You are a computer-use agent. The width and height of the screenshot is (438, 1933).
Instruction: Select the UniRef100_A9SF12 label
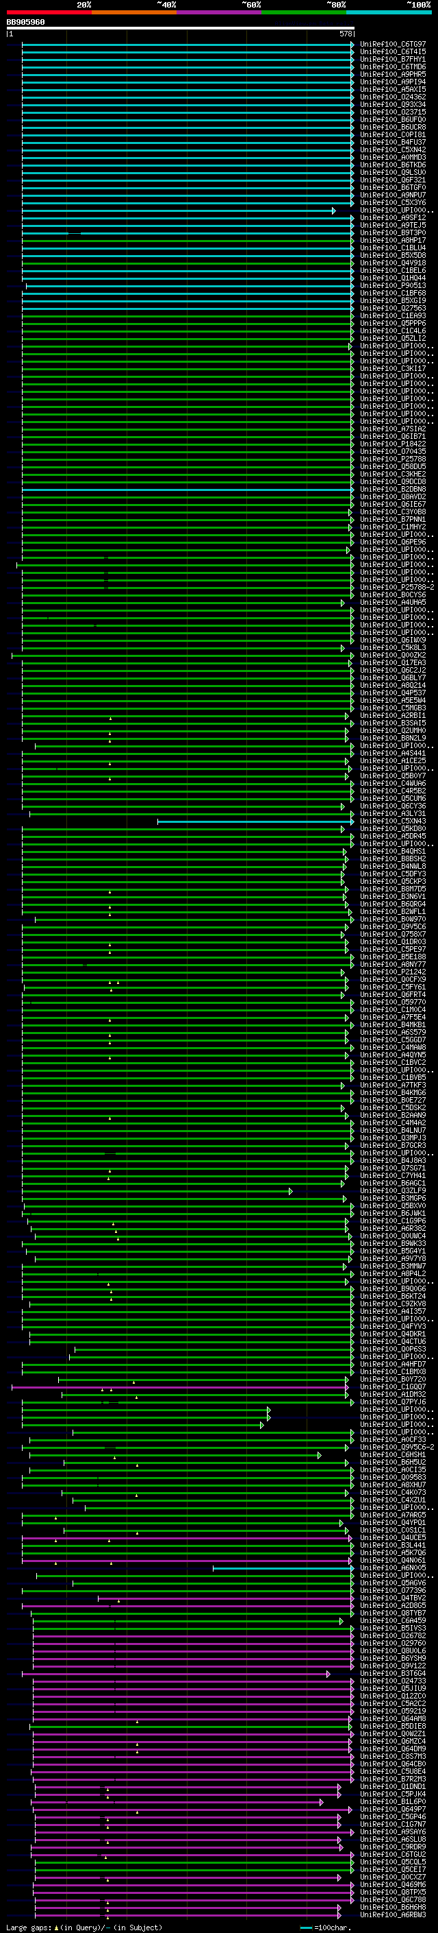pos(393,217)
